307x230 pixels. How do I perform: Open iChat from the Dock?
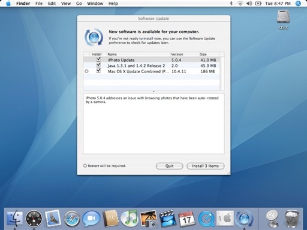coord(91,219)
